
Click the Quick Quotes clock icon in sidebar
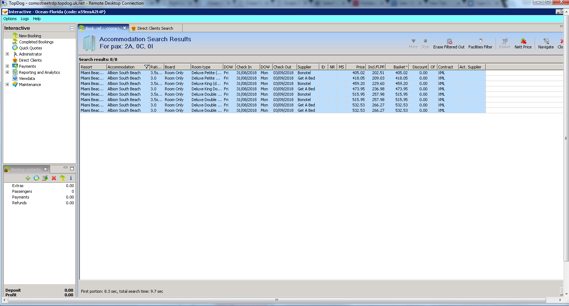15,48
